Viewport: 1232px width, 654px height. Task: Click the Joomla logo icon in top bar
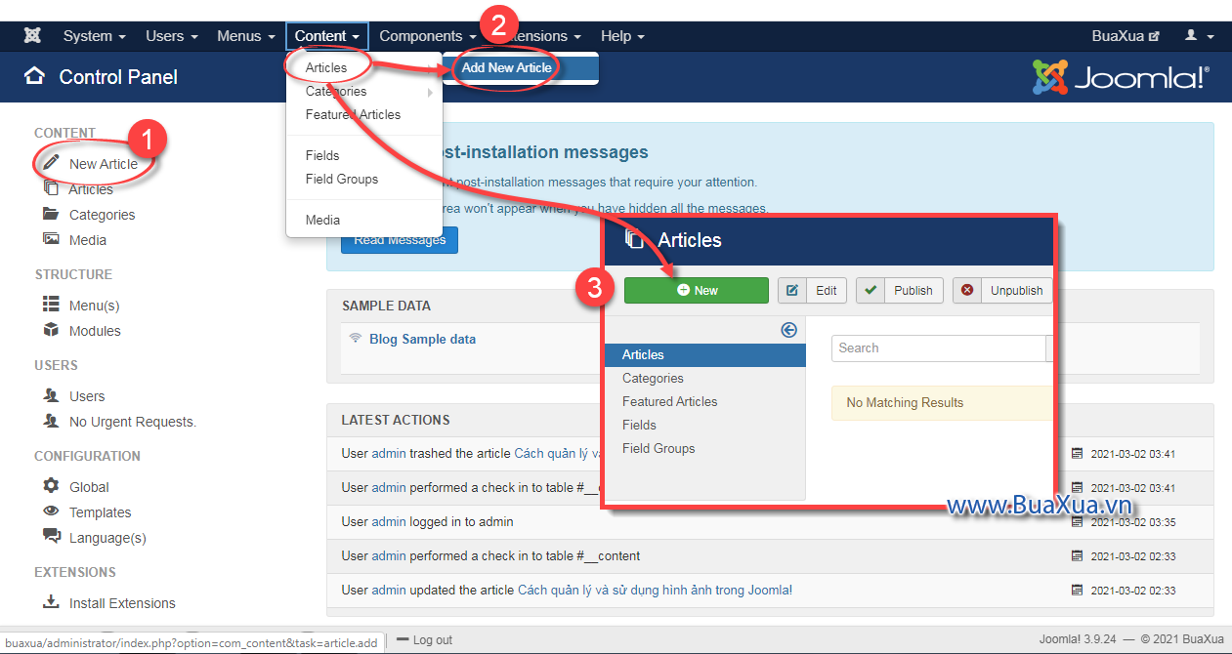(32, 36)
